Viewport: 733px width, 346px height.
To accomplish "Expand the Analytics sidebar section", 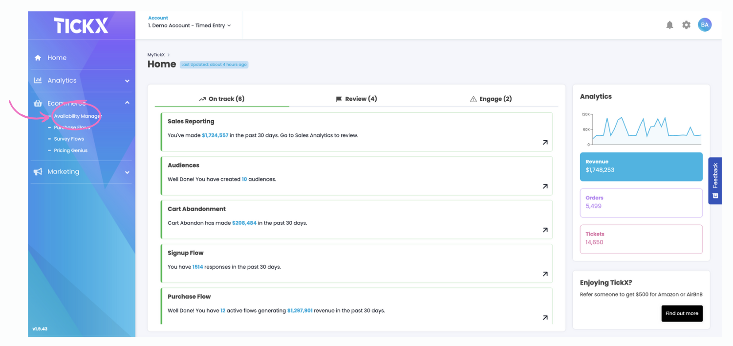I will pyautogui.click(x=127, y=80).
